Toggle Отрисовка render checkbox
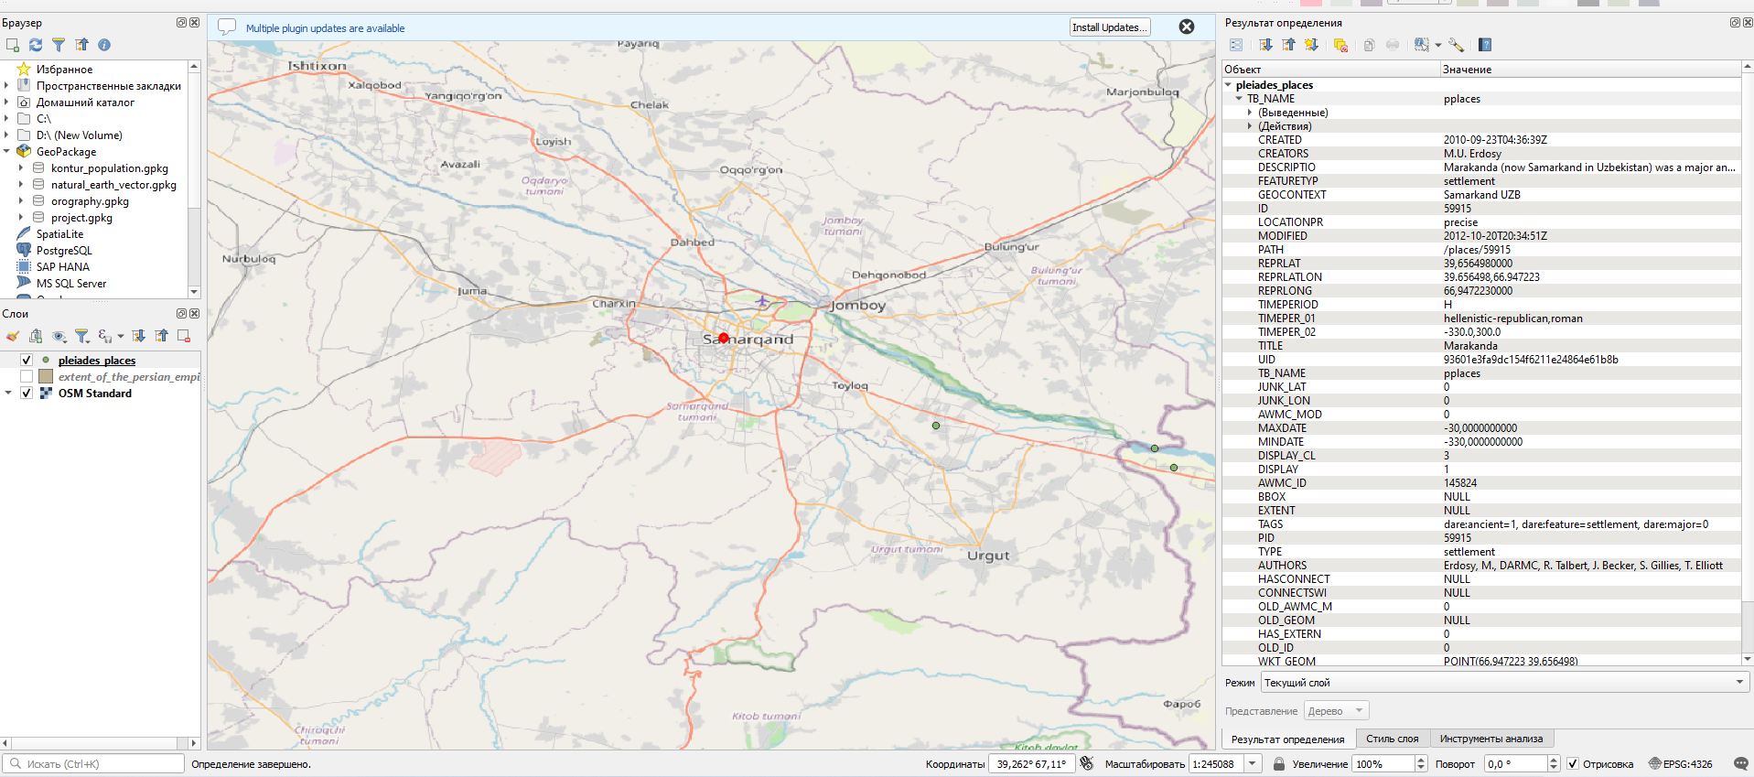Image resolution: width=1754 pixels, height=777 pixels. click(x=1573, y=764)
